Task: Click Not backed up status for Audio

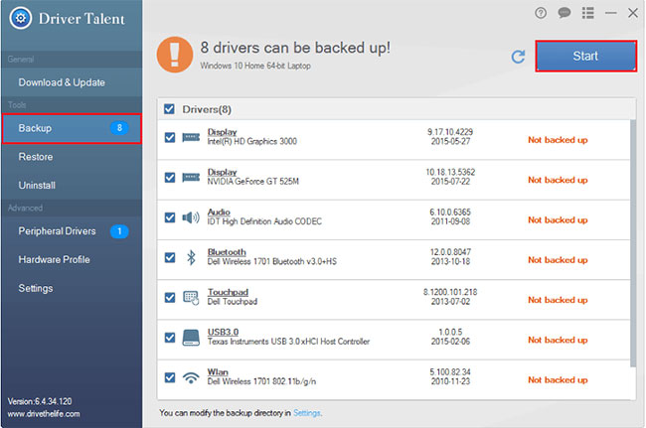Action: pyautogui.click(x=558, y=219)
